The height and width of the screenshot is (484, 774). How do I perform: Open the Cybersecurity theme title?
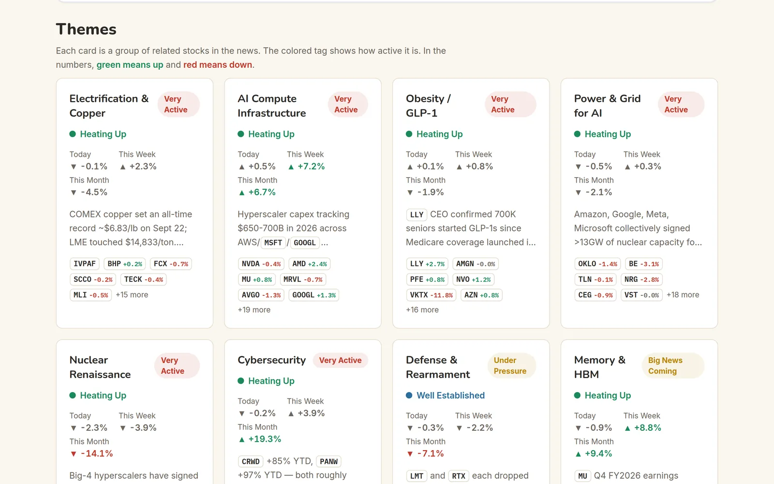pyautogui.click(x=271, y=360)
